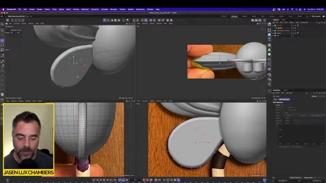Switch to the Objects manager tab
Screen dimensions: 326x183
point(276,20)
